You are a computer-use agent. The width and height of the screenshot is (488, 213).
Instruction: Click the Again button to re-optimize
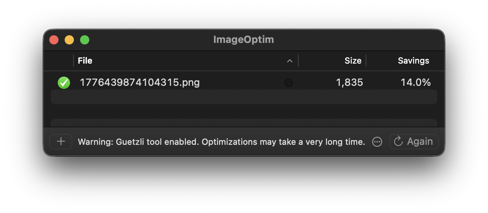pyautogui.click(x=414, y=142)
